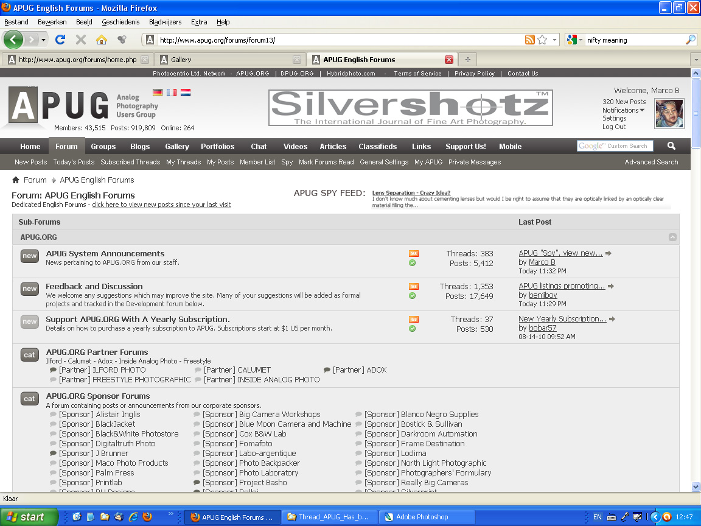Open Thread_APUG_Has_b taskbar folder window
Viewport: 701px width, 526px height.
click(330, 517)
